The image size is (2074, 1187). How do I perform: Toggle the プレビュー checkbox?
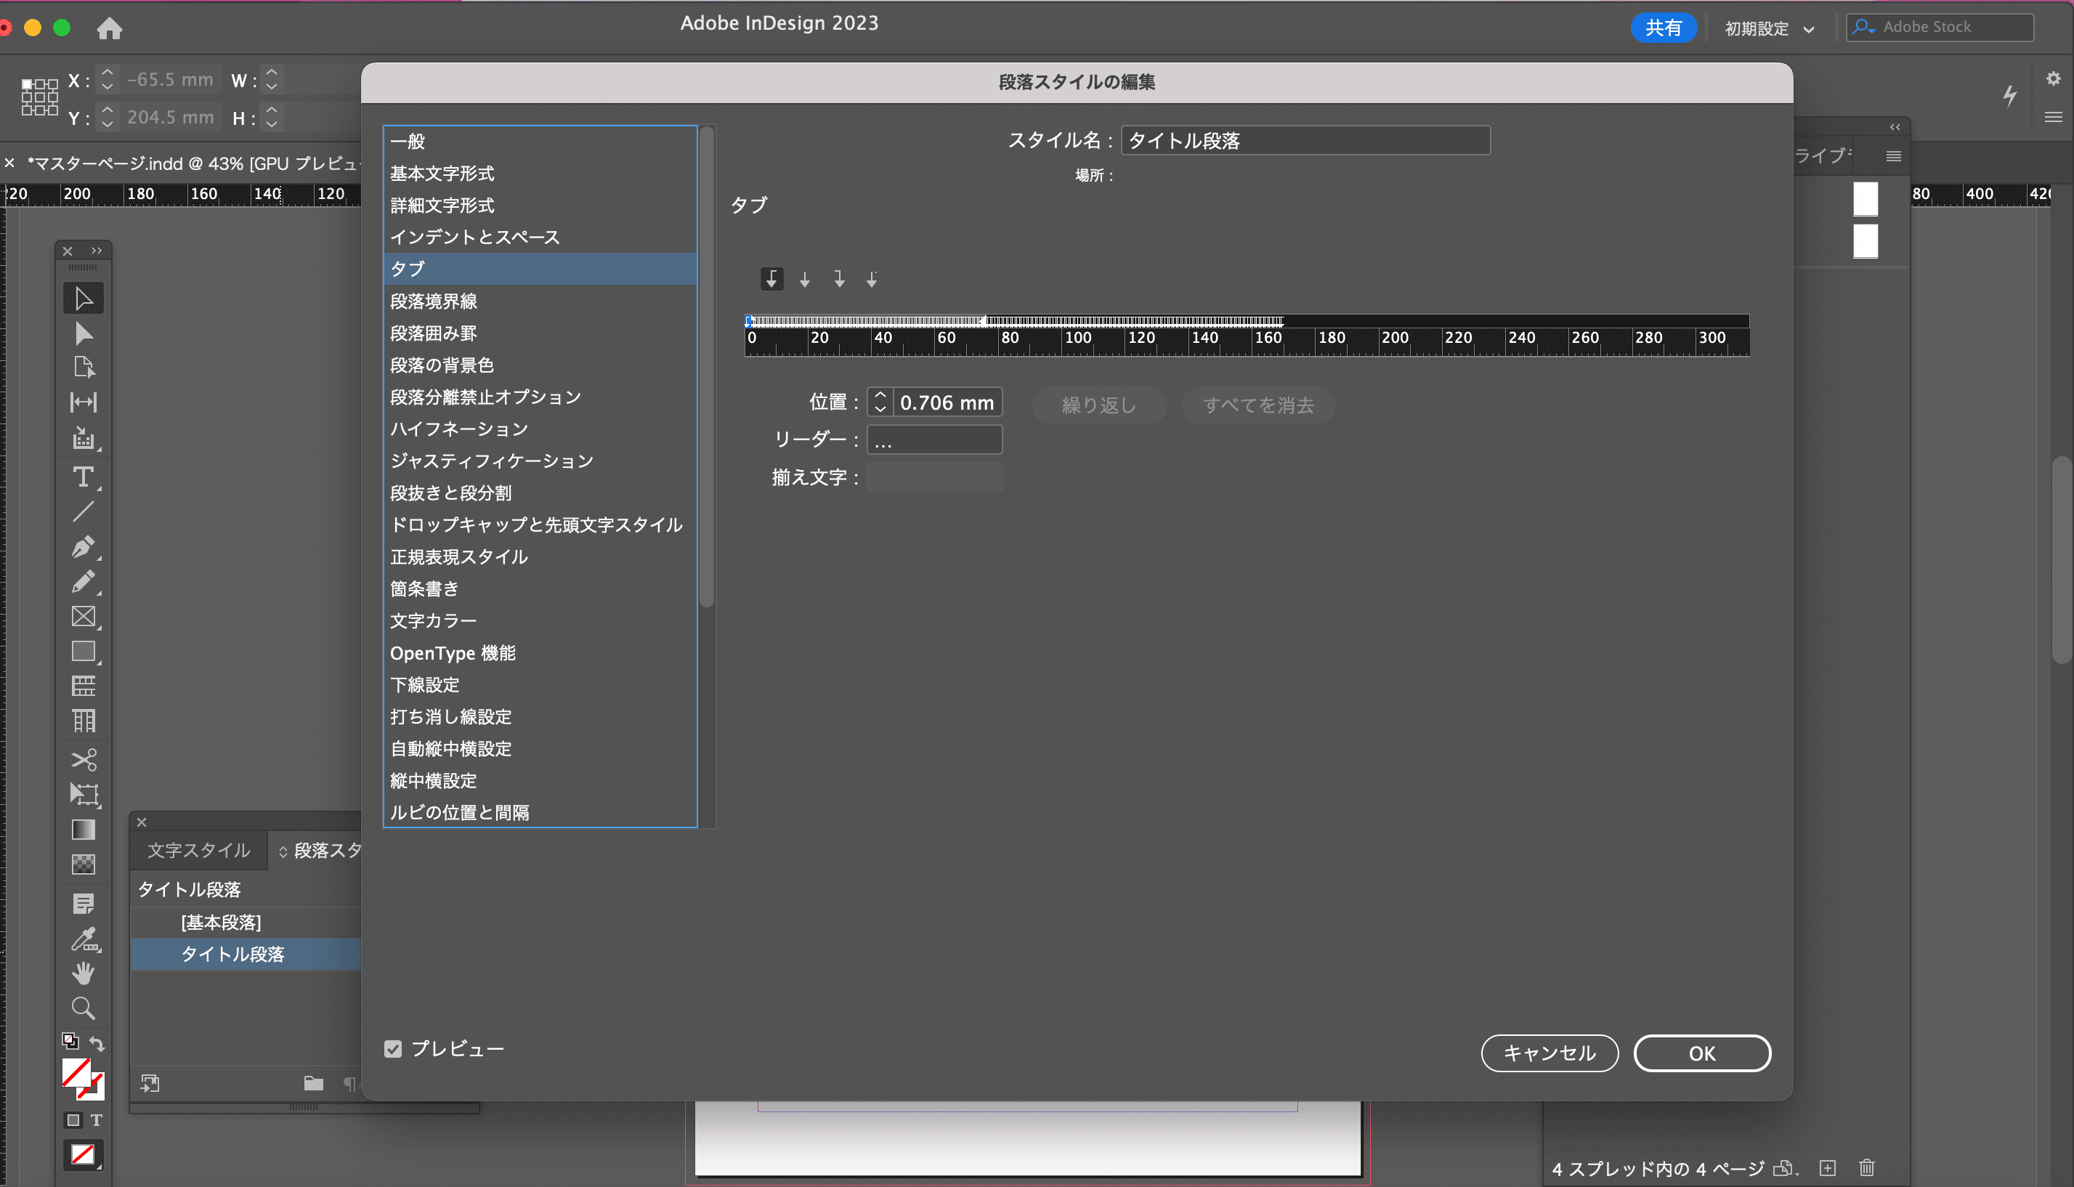tap(393, 1049)
